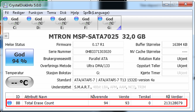Click the ID column header

pyautogui.click(x=18, y=97)
